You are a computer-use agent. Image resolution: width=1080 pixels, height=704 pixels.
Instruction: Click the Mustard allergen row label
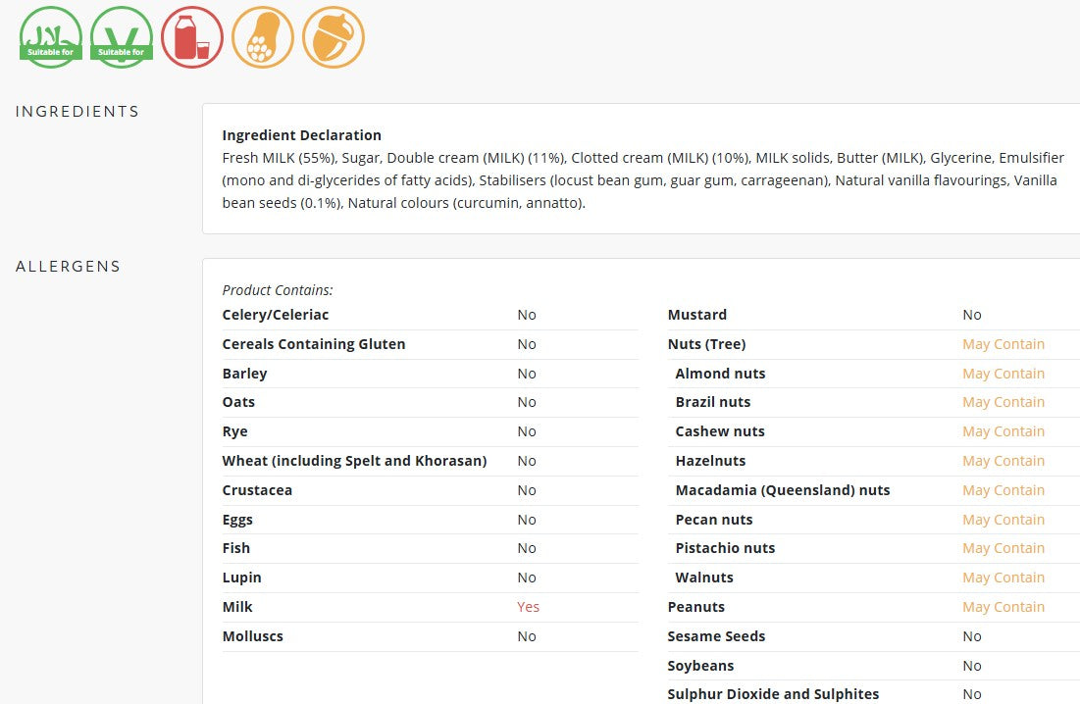[x=697, y=315]
